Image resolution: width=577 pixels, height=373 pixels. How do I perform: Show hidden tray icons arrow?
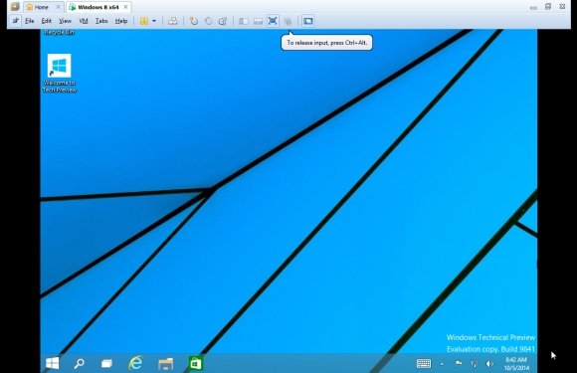[x=442, y=364]
